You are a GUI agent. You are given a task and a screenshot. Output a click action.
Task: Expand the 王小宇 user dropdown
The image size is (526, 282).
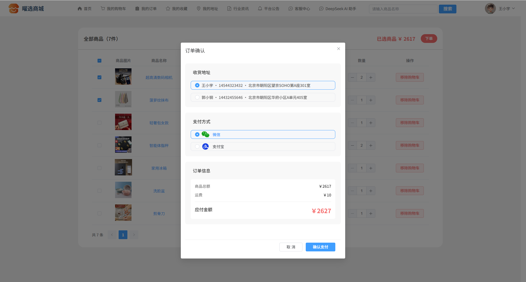507,9
